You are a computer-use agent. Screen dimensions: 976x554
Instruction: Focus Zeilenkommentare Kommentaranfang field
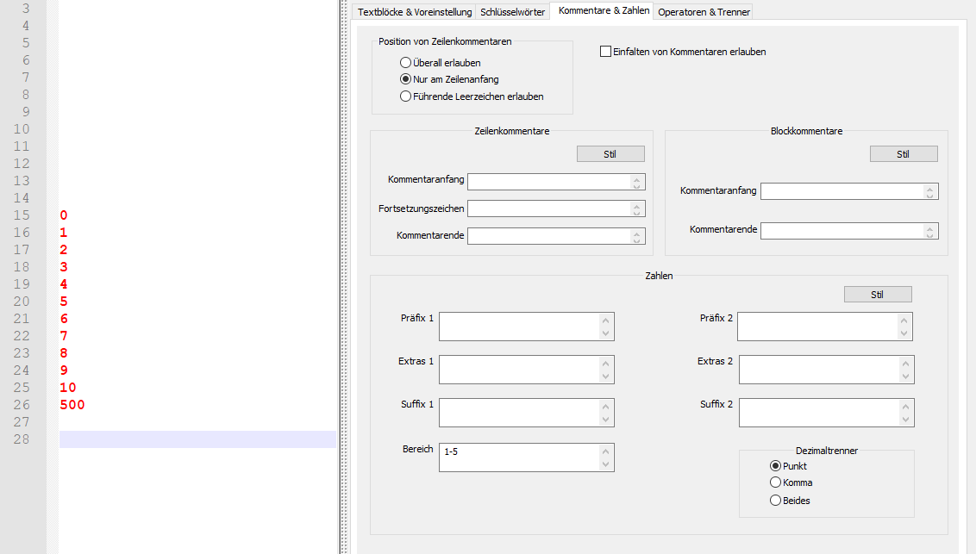[556, 182]
